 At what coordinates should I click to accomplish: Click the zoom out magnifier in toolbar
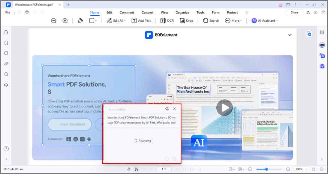(x=54, y=21)
